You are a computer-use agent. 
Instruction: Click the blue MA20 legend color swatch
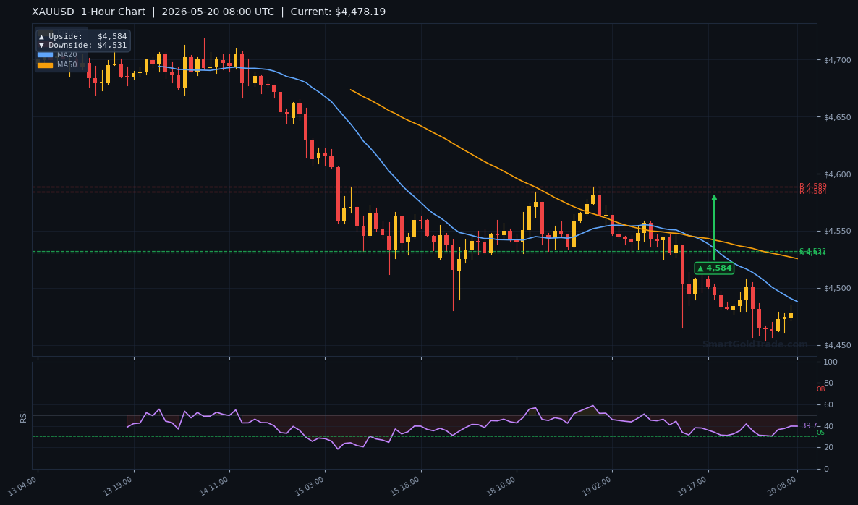click(x=45, y=55)
